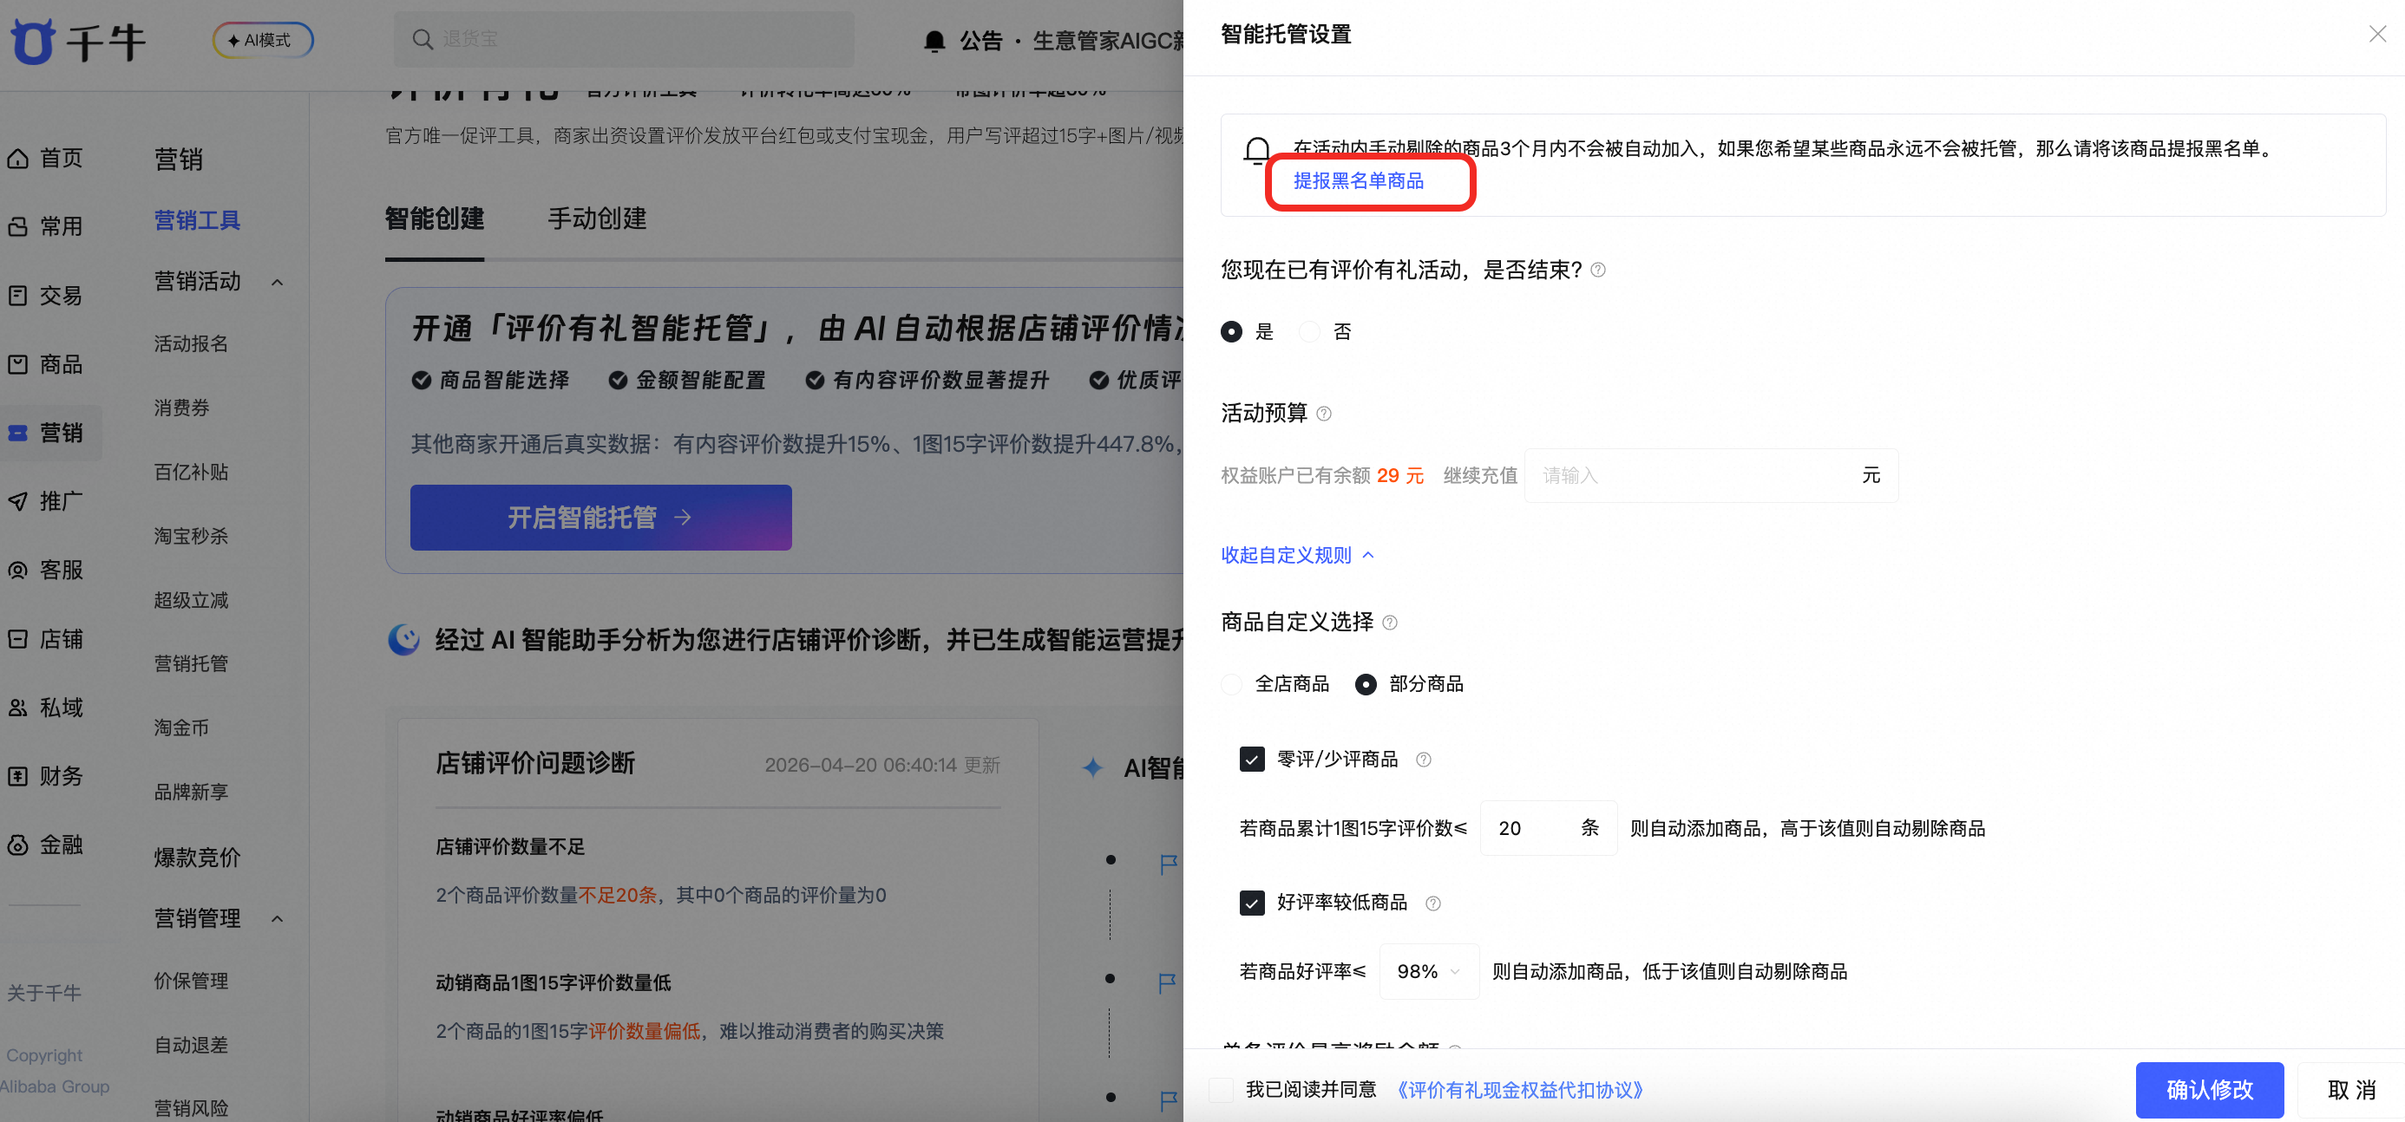Open 自动退差 menu item
Image resolution: width=2405 pixels, height=1122 pixels.
[192, 1046]
